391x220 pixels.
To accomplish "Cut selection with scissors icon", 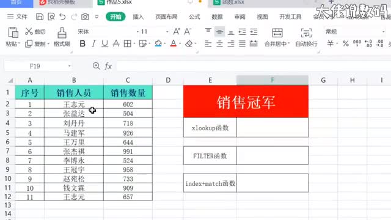I will [29, 31].
